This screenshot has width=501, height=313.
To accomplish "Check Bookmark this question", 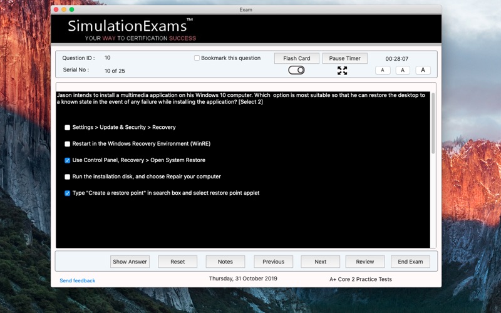I will pos(197,58).
